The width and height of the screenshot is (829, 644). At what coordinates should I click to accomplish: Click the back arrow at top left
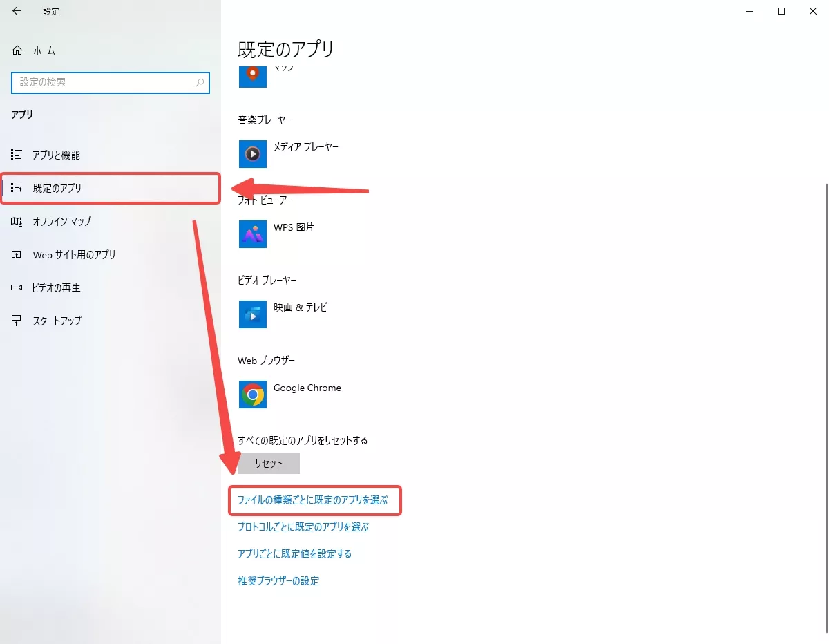coord(15,11)
